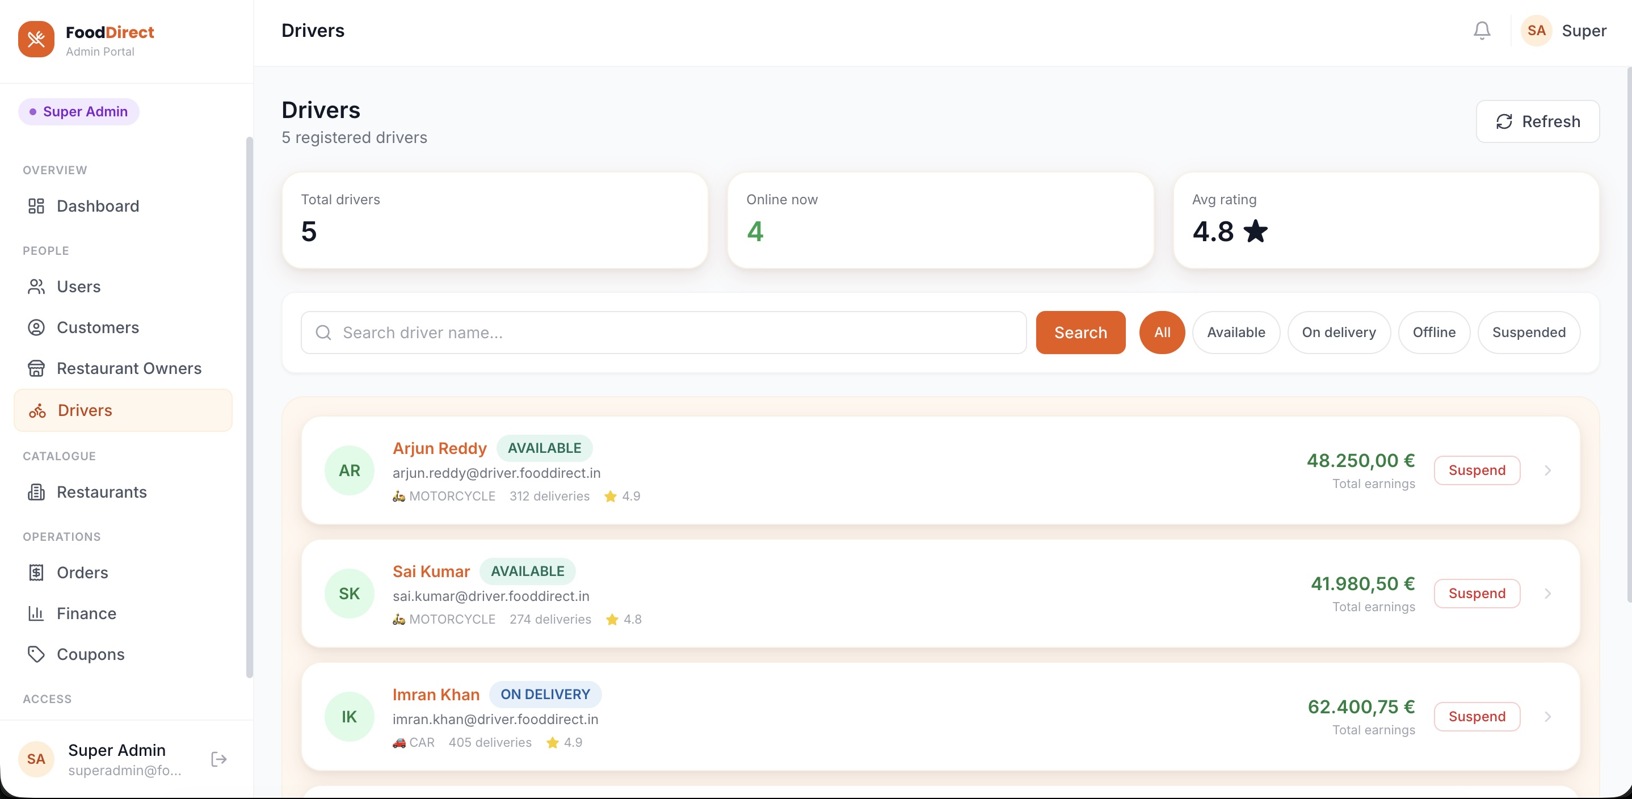Open the Orders section
The width and height of the screenshot is (1632, 799).
click(123, 573)
